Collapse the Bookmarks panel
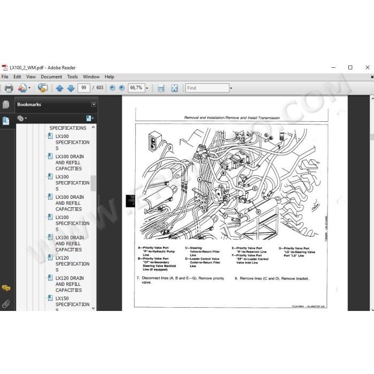This screenshot has width=374, height=374. point(93,104)
